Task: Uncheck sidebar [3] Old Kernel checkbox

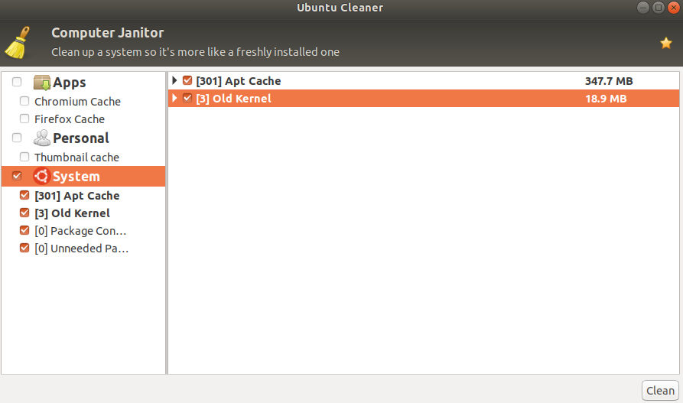Action: point(24,213)
